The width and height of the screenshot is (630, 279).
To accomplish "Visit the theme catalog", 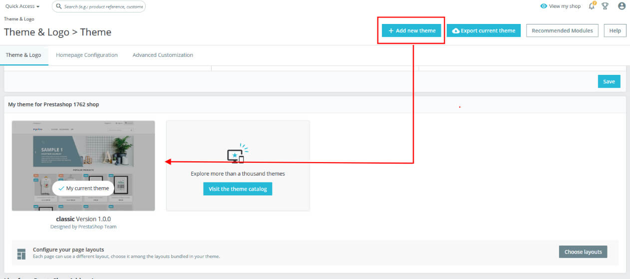I will [238, 189].
